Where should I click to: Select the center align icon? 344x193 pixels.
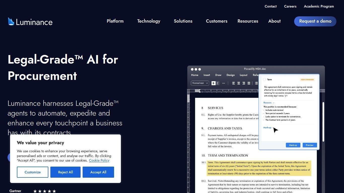[238, 83]
